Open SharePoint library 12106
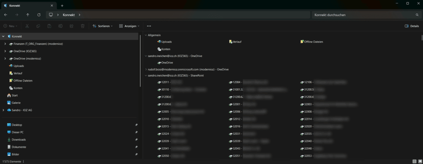 coord(323,82)
